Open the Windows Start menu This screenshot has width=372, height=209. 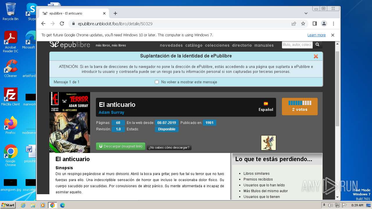coord(8,205)
